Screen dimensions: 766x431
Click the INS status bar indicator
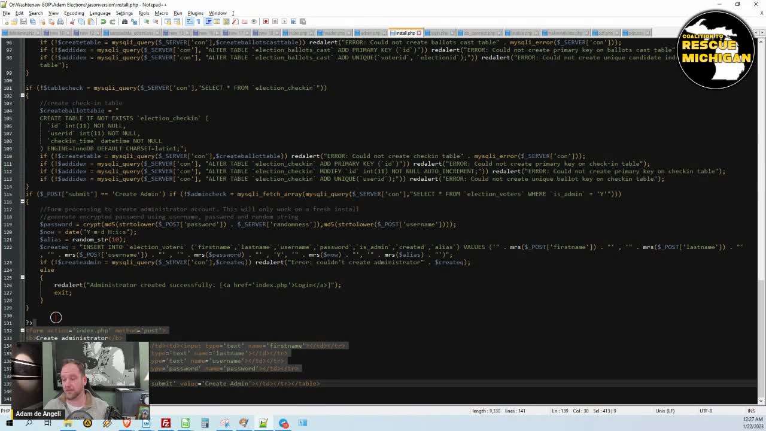click(x=751, y=411)
